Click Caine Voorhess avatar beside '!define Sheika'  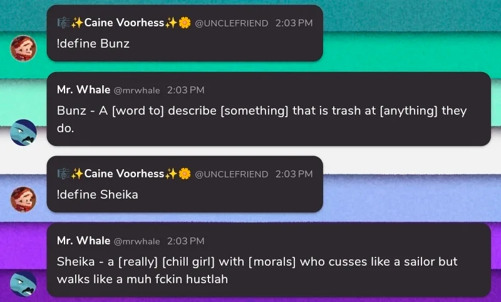tap(24, 199)
